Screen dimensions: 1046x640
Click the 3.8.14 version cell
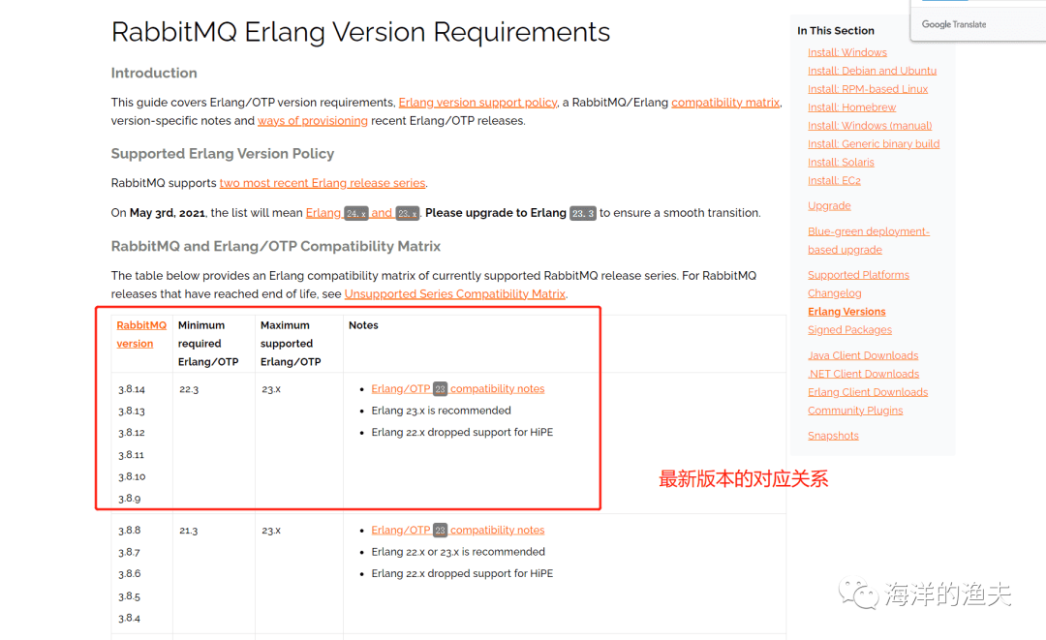[x=132, y=389]
